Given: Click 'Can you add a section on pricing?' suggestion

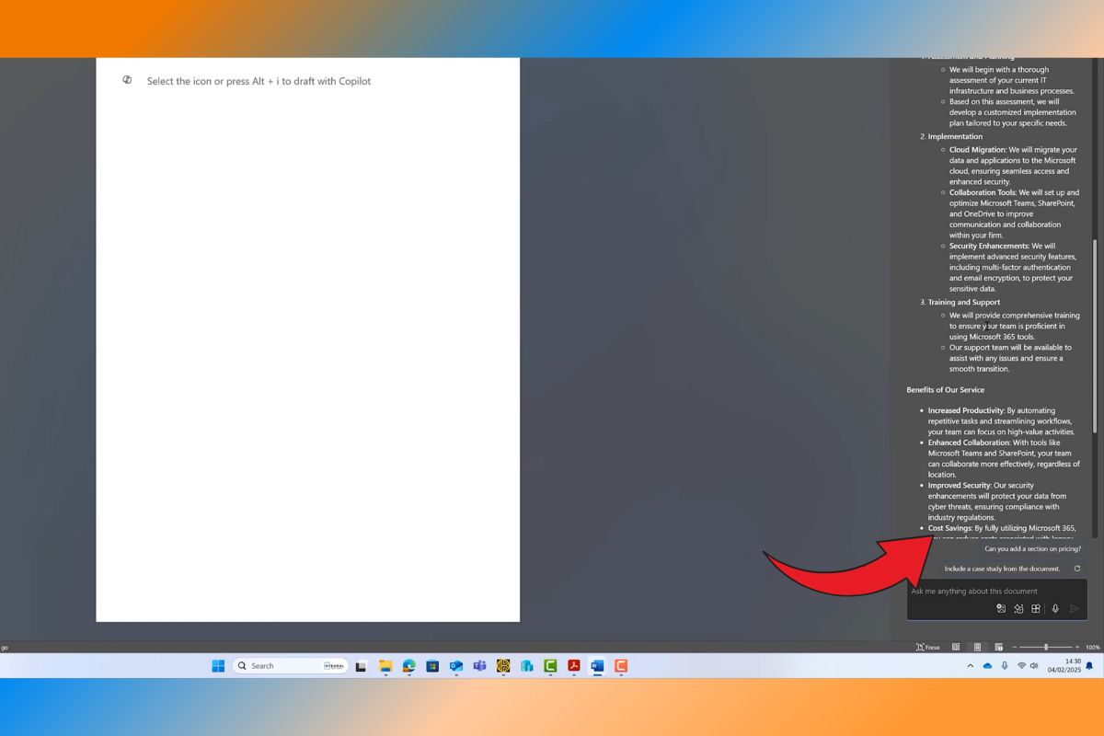Looking at the screenshot, I should 1032,549.
